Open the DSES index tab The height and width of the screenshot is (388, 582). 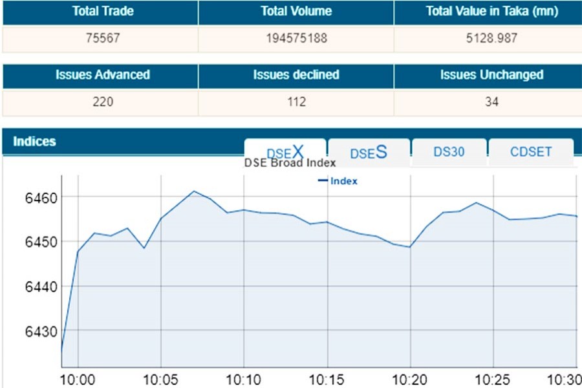(369, 153)
